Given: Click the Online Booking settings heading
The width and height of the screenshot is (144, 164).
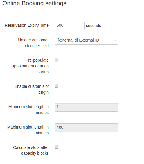Looking at the screenshot, I should tap(34, 3).
